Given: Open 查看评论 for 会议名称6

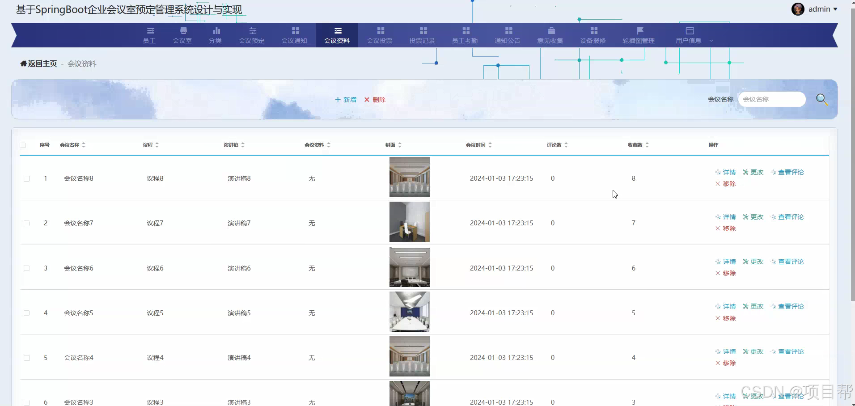Looking at the screenshot, I should 787,262.
